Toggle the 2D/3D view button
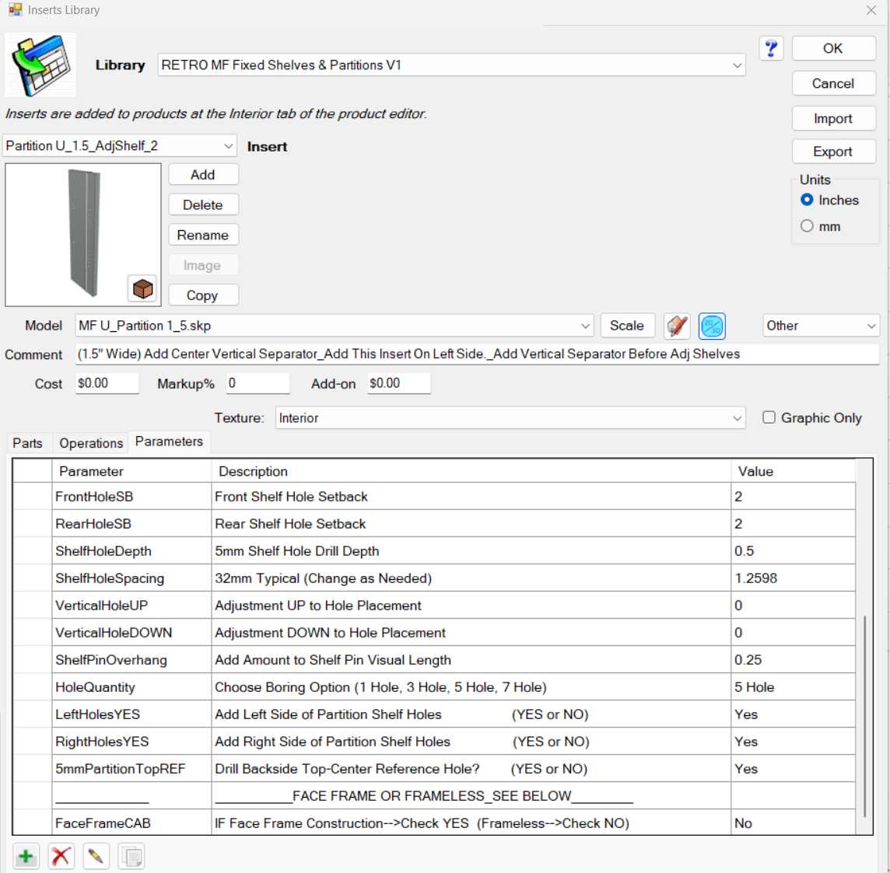The height and width of the screenshot is (873, 890). click(x=712, y=327)
